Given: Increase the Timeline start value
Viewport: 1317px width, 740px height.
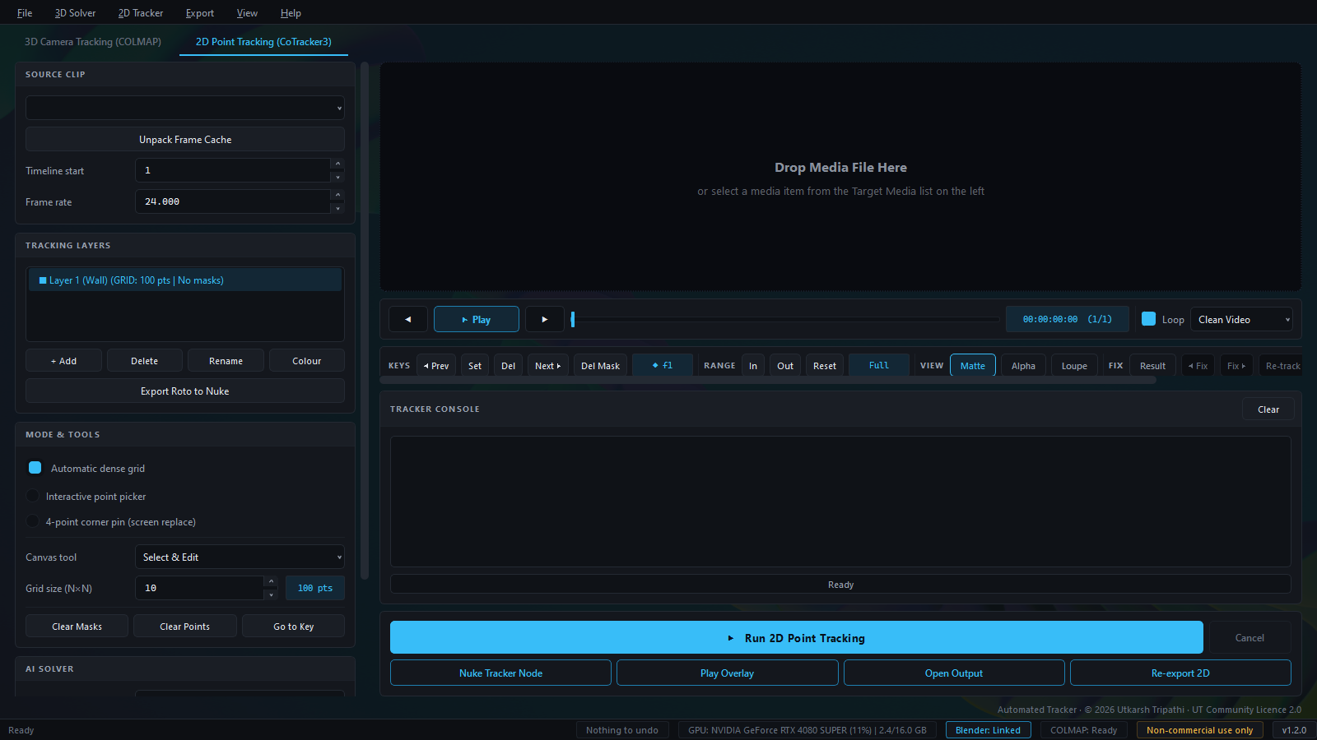Looking at the screenshot, I should click(x=337, y=164).
